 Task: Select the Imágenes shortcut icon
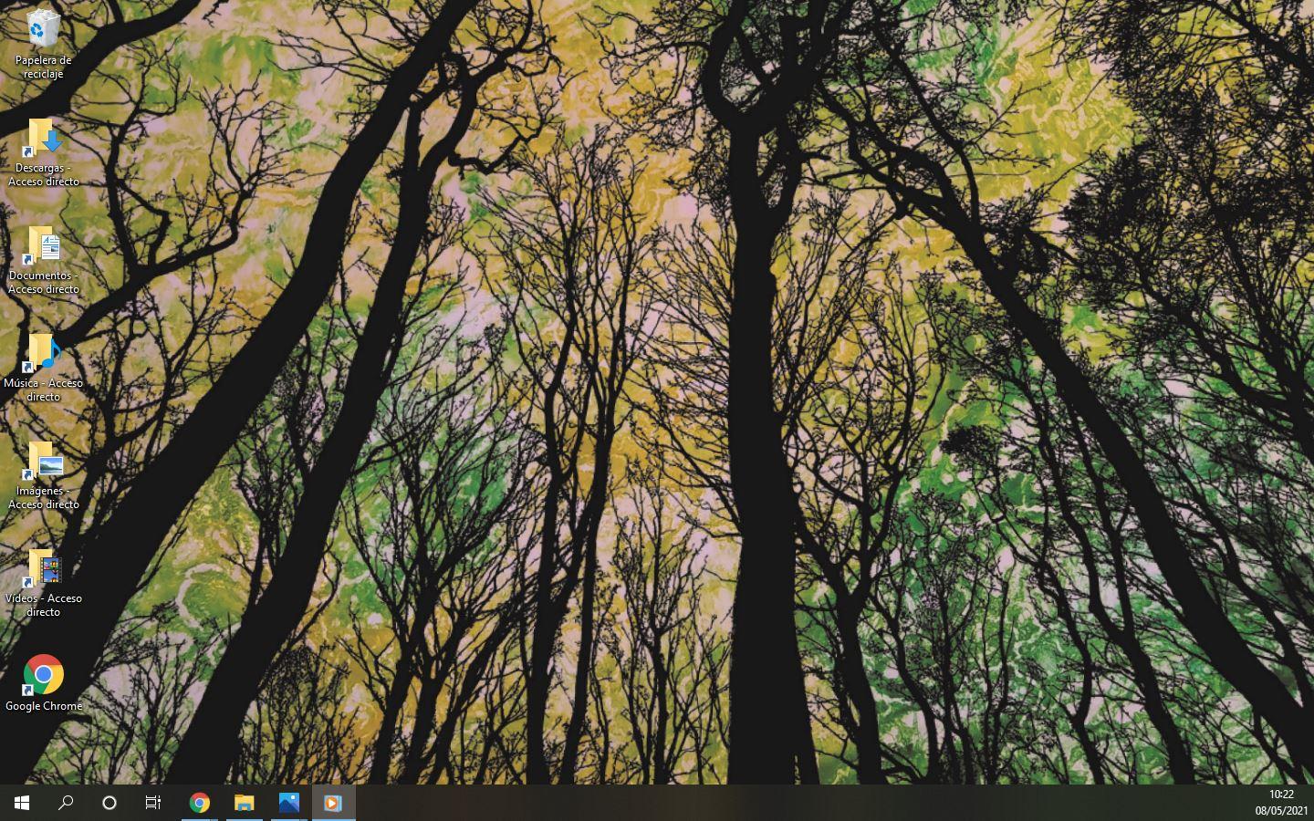click(43, 475)
